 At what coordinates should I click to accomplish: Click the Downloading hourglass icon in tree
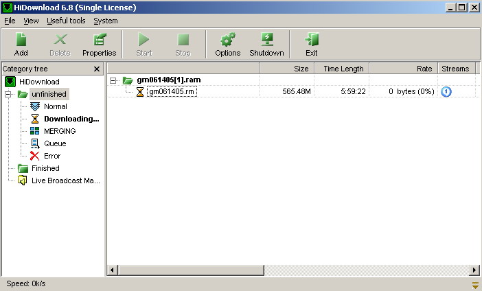[x=35, y=119]
